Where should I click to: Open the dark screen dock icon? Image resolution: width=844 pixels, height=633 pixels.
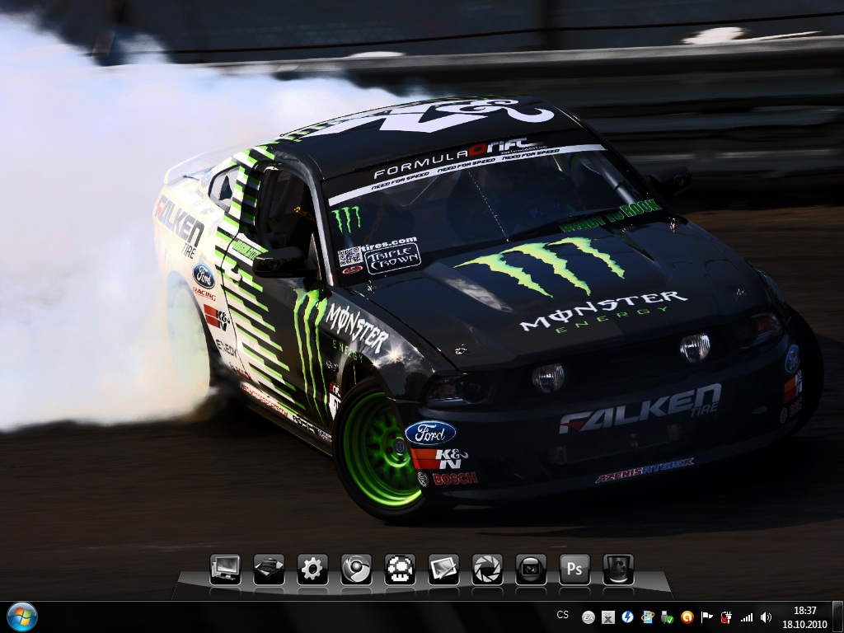(531, 570)
